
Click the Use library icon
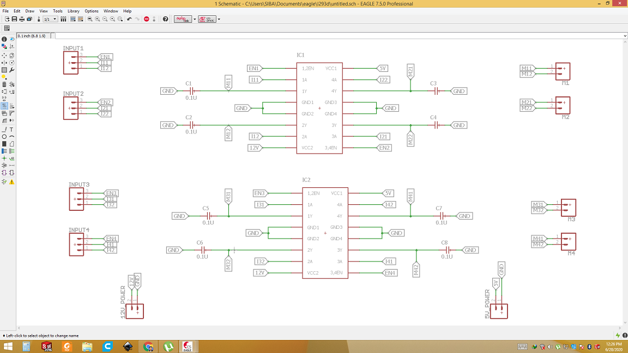[x=63, y=19]
